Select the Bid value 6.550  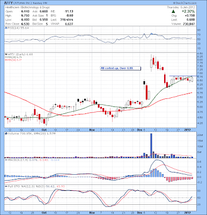[x=44, y=20]
